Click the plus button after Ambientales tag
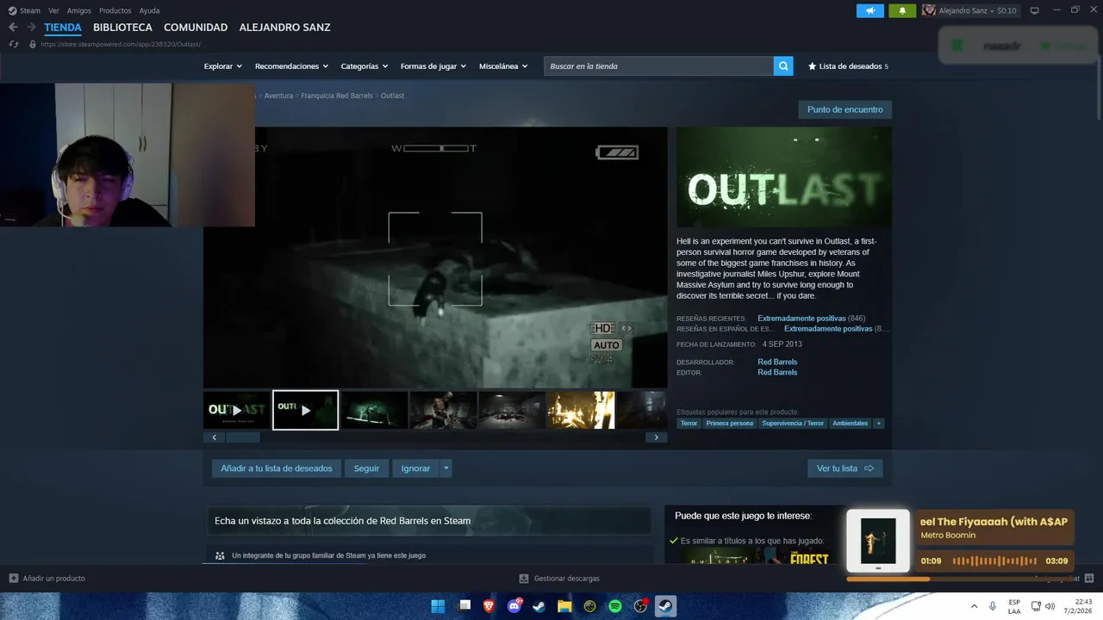 pos(879,424)
